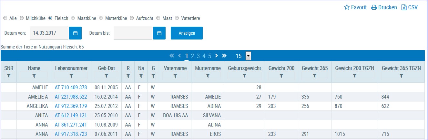Click filter icon under Lebensnummer column
This screenshot has width=428, height=140.
pos(71,76)
